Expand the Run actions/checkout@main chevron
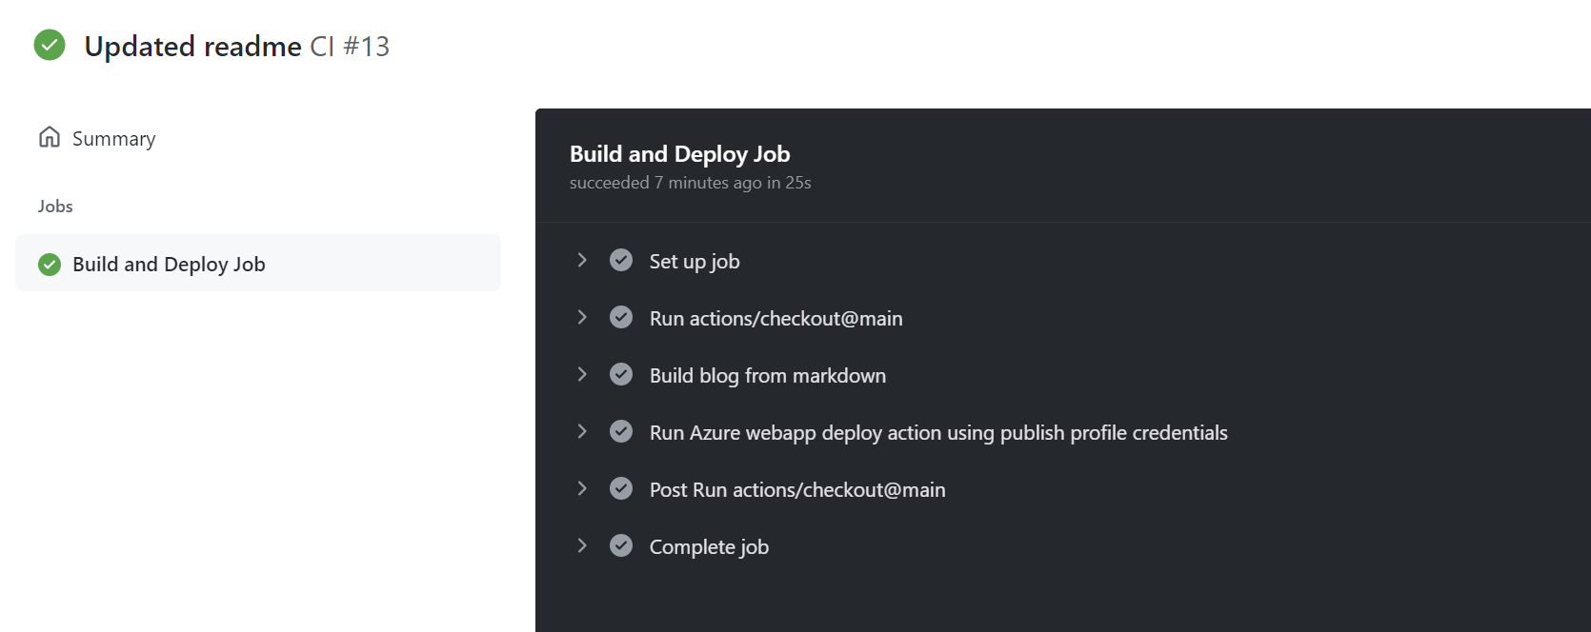 point(582,317)
